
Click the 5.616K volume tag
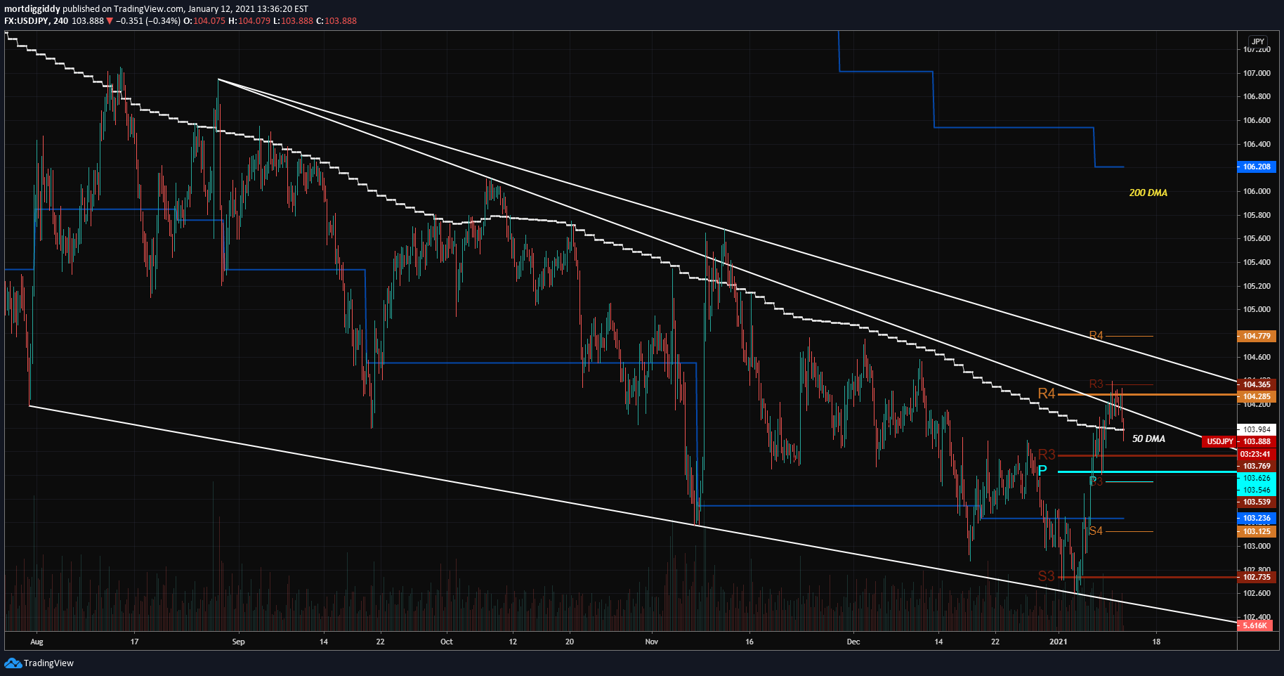coord(1254,625)
